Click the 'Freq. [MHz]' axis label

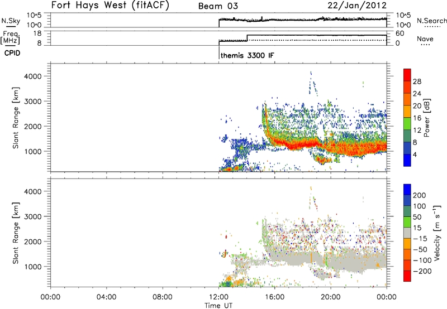tap(10, 37)
